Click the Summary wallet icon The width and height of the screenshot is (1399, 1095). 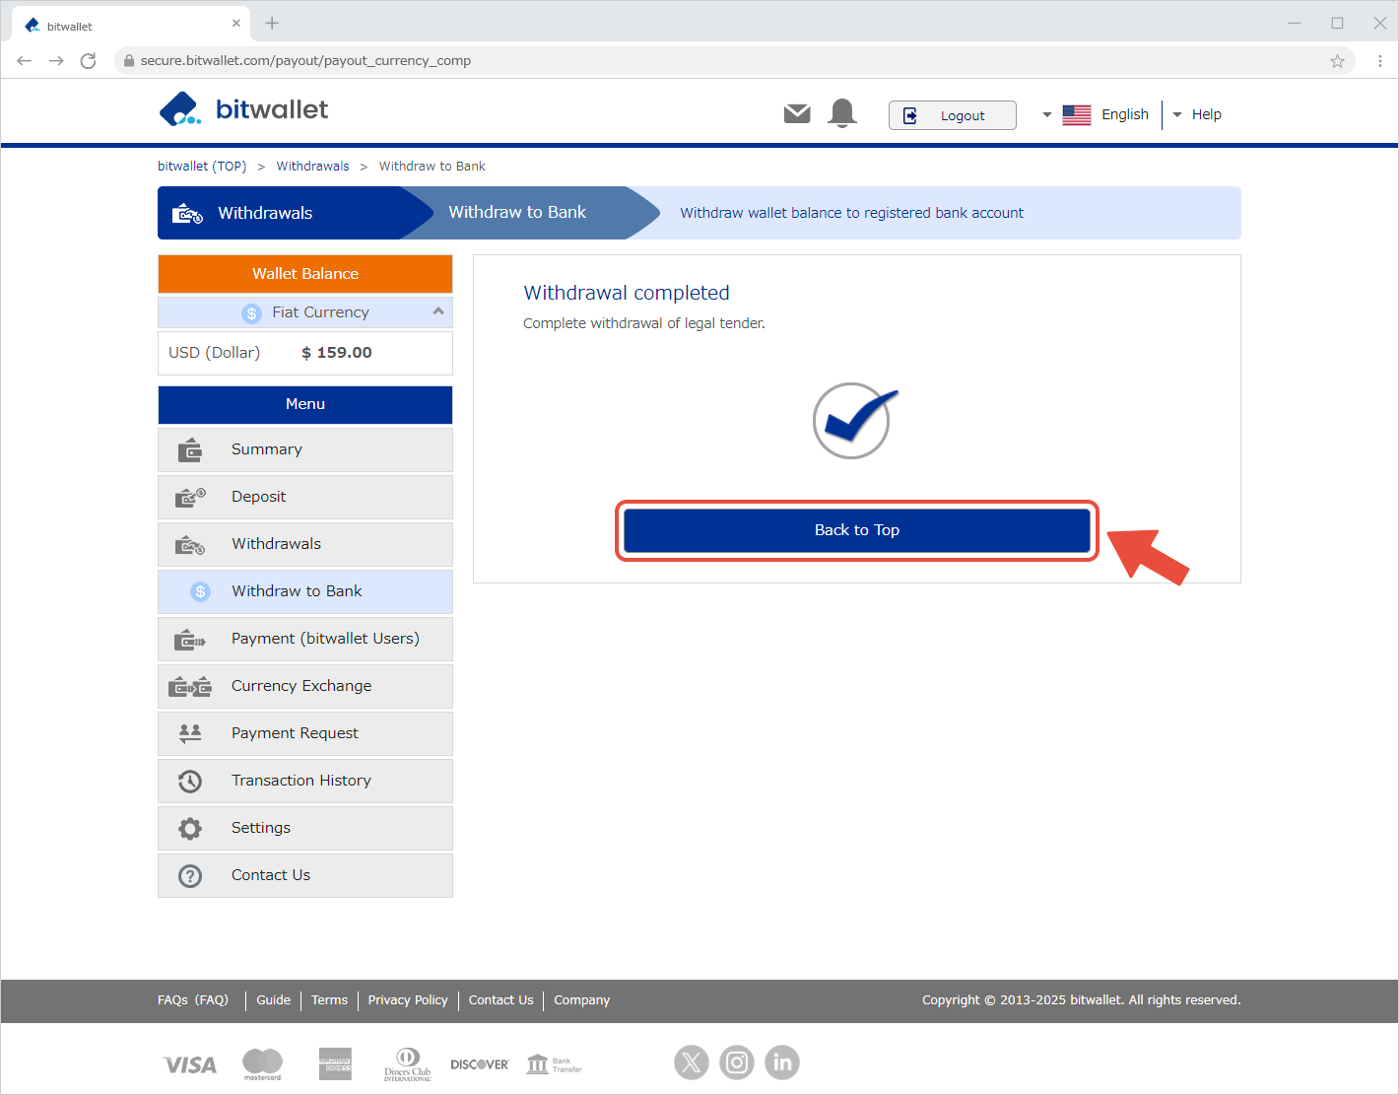click(190, 450)
